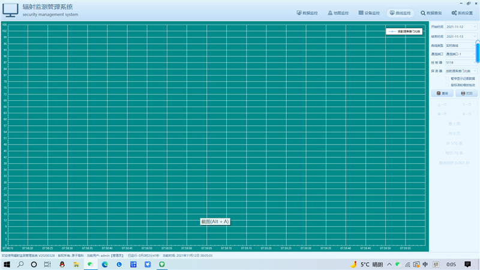Image resolution: width=480 pixels, height=270 pixels.
Task: Click the chart legend 放射源库房门北侧
Action: point(406,31)
